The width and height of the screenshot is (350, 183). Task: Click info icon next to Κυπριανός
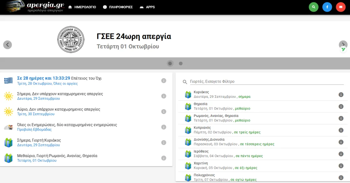(341, 130)
